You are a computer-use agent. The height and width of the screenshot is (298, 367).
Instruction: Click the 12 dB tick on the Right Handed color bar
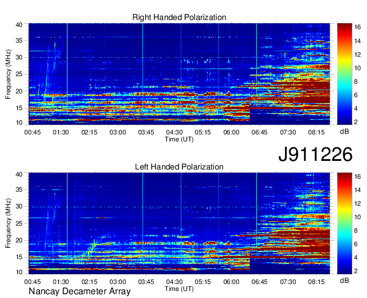click(357, 55)
